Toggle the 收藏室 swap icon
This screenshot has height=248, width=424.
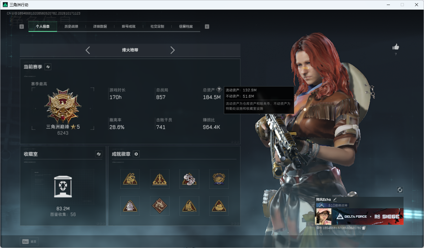pos(99,154)
